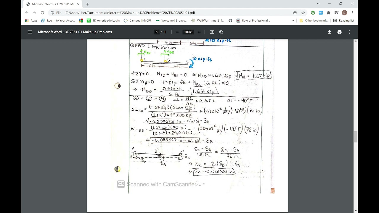Open the Reading list
Screen dimensions: 379x213
(343, 20)
